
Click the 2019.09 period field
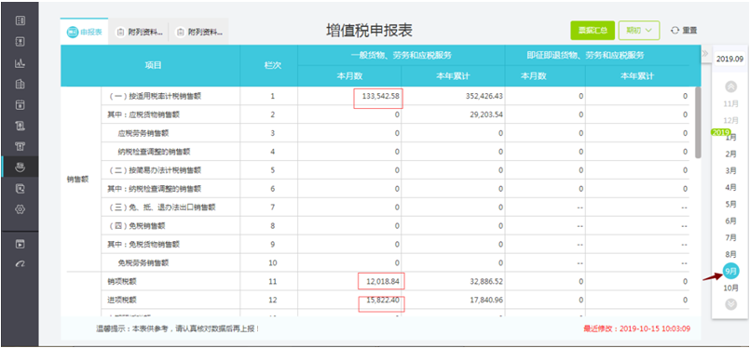coord(730,59)
